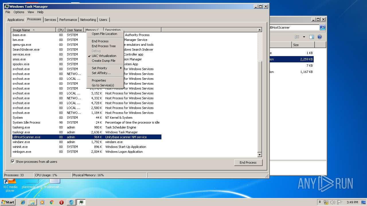
Task: Select the 1,167 KB file row in Explorer
Action: tap(292, 72)
